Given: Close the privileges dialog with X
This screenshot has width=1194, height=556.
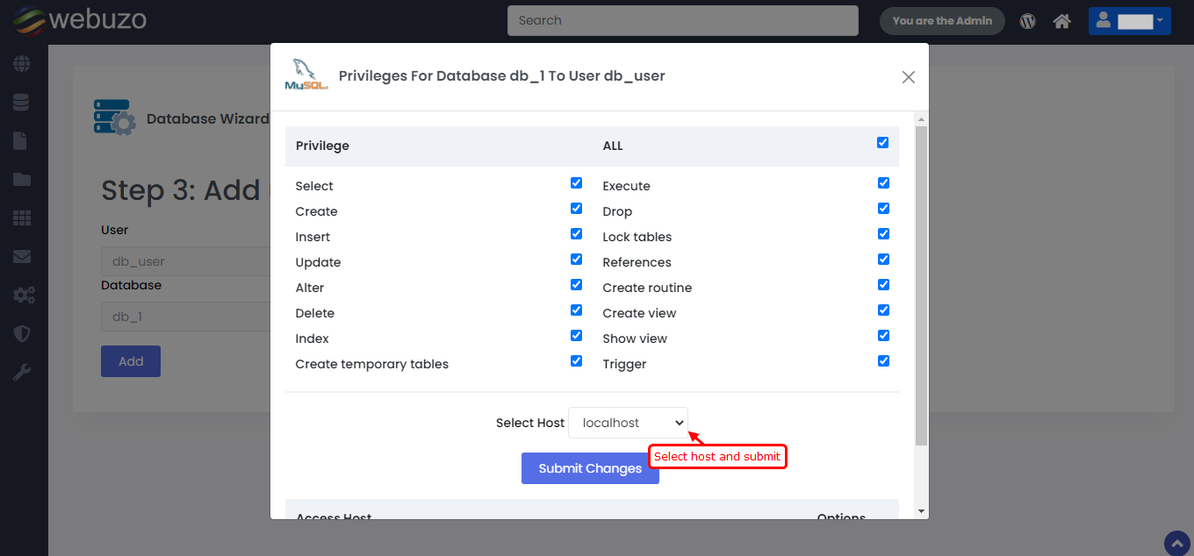Looking at the screenshot, I should tap(909, 77).
